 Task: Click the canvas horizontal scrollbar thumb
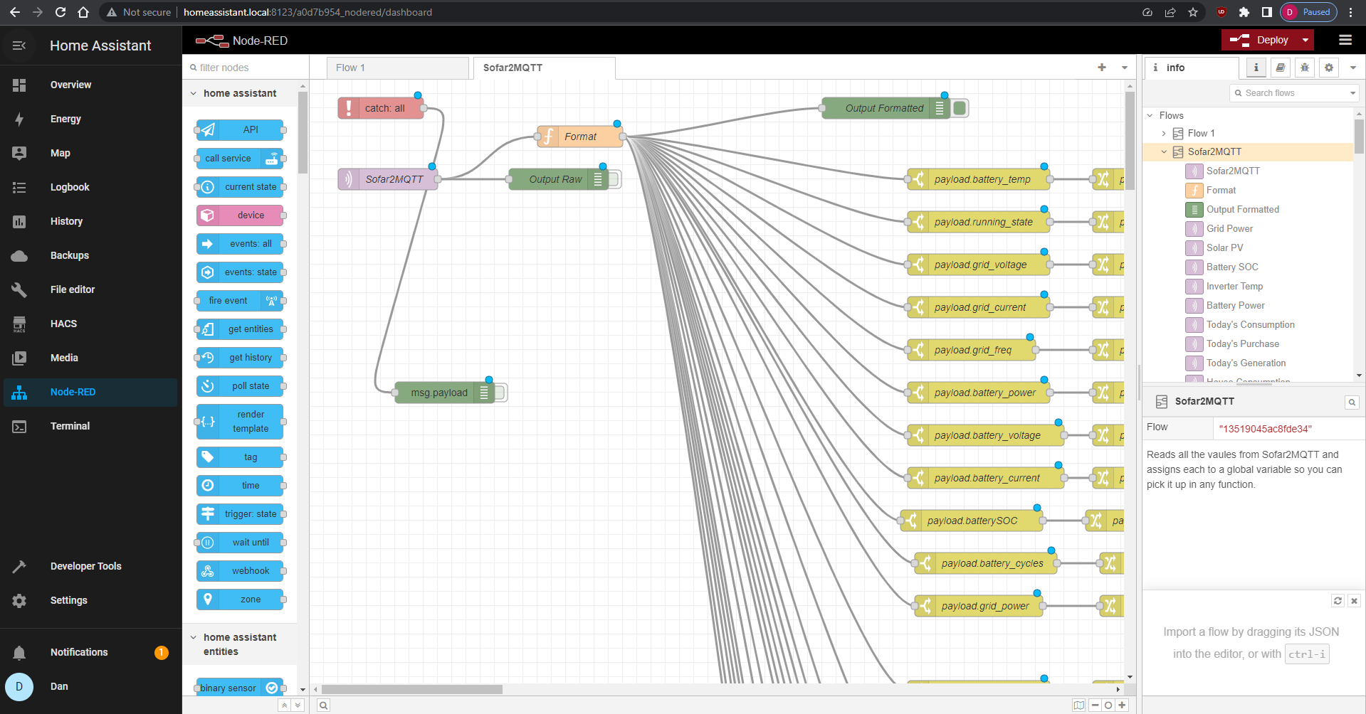412,689
